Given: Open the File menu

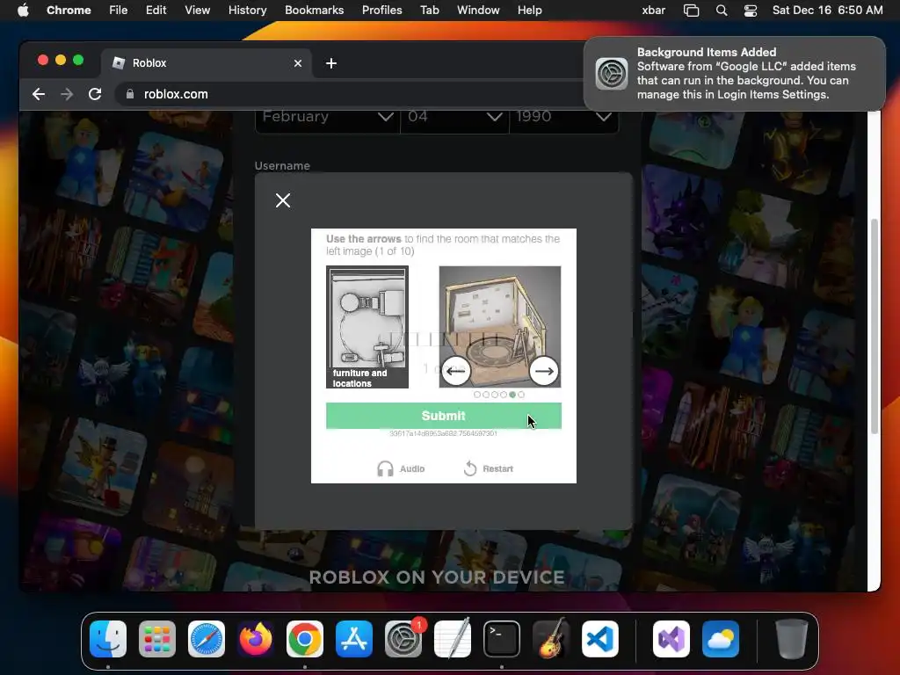Looking at the screenshot, I should point(119,11).
